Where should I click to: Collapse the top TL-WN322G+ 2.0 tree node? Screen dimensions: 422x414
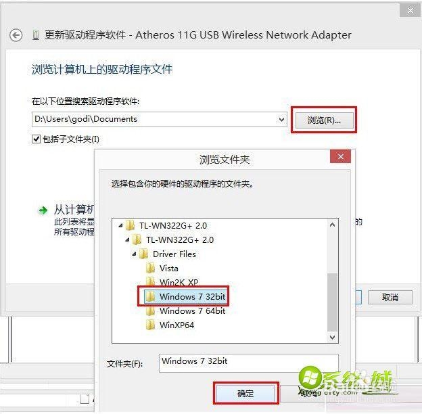pyautogui.click(x=120, y=225)
